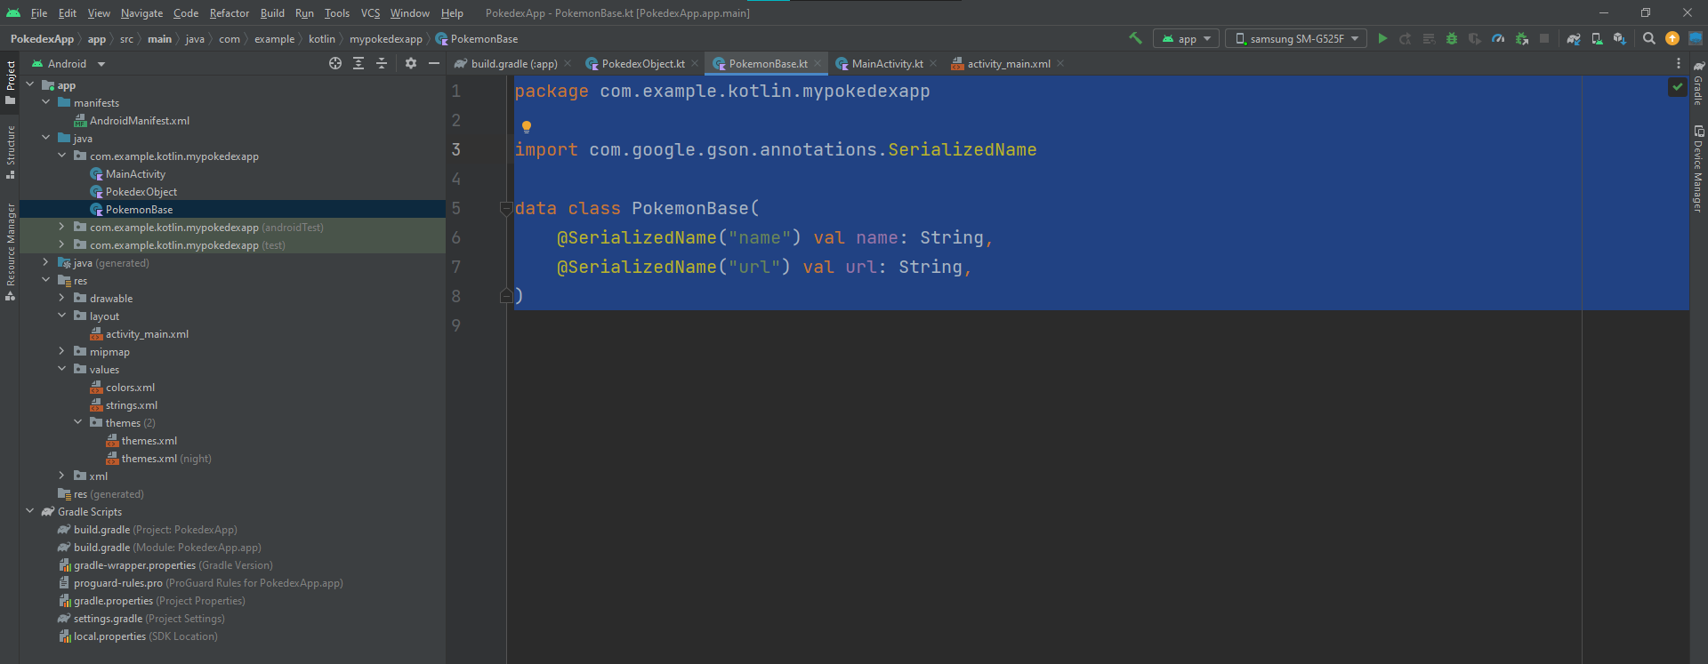
Task: Click Select Opened File target icon
Action: [334, 63]
